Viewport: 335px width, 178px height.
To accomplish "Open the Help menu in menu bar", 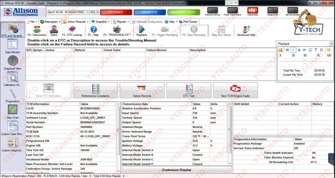I will pyautogui.click(x=171, y=22).
